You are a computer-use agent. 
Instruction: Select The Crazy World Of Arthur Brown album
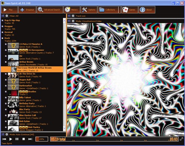(32, 69)
